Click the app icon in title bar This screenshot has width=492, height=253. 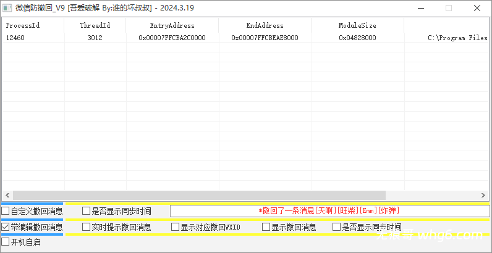7,8
